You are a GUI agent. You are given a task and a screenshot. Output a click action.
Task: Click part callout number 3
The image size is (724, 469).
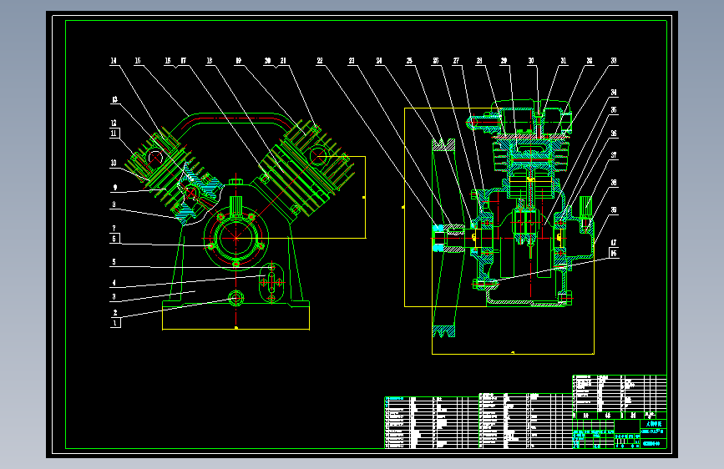[x=114, y=296]
